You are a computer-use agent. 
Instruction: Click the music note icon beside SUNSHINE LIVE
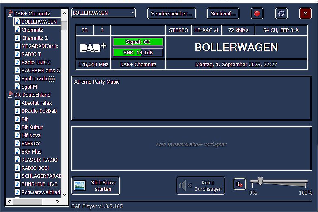point(17,184)
